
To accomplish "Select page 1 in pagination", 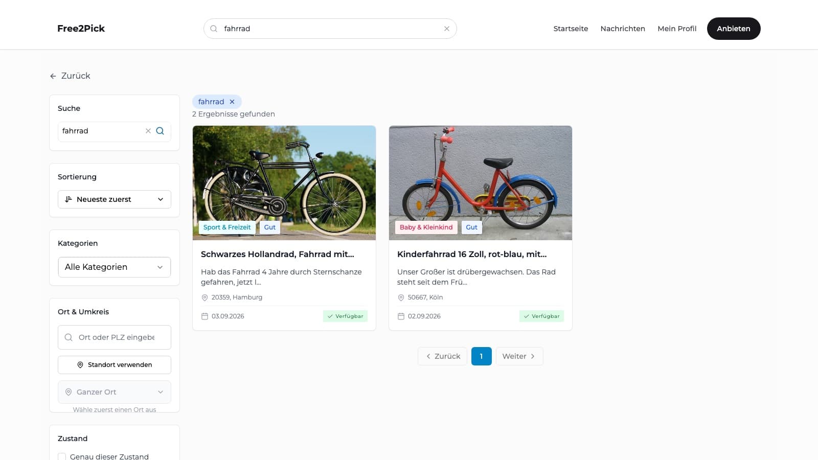I will [x=482, y=356].
